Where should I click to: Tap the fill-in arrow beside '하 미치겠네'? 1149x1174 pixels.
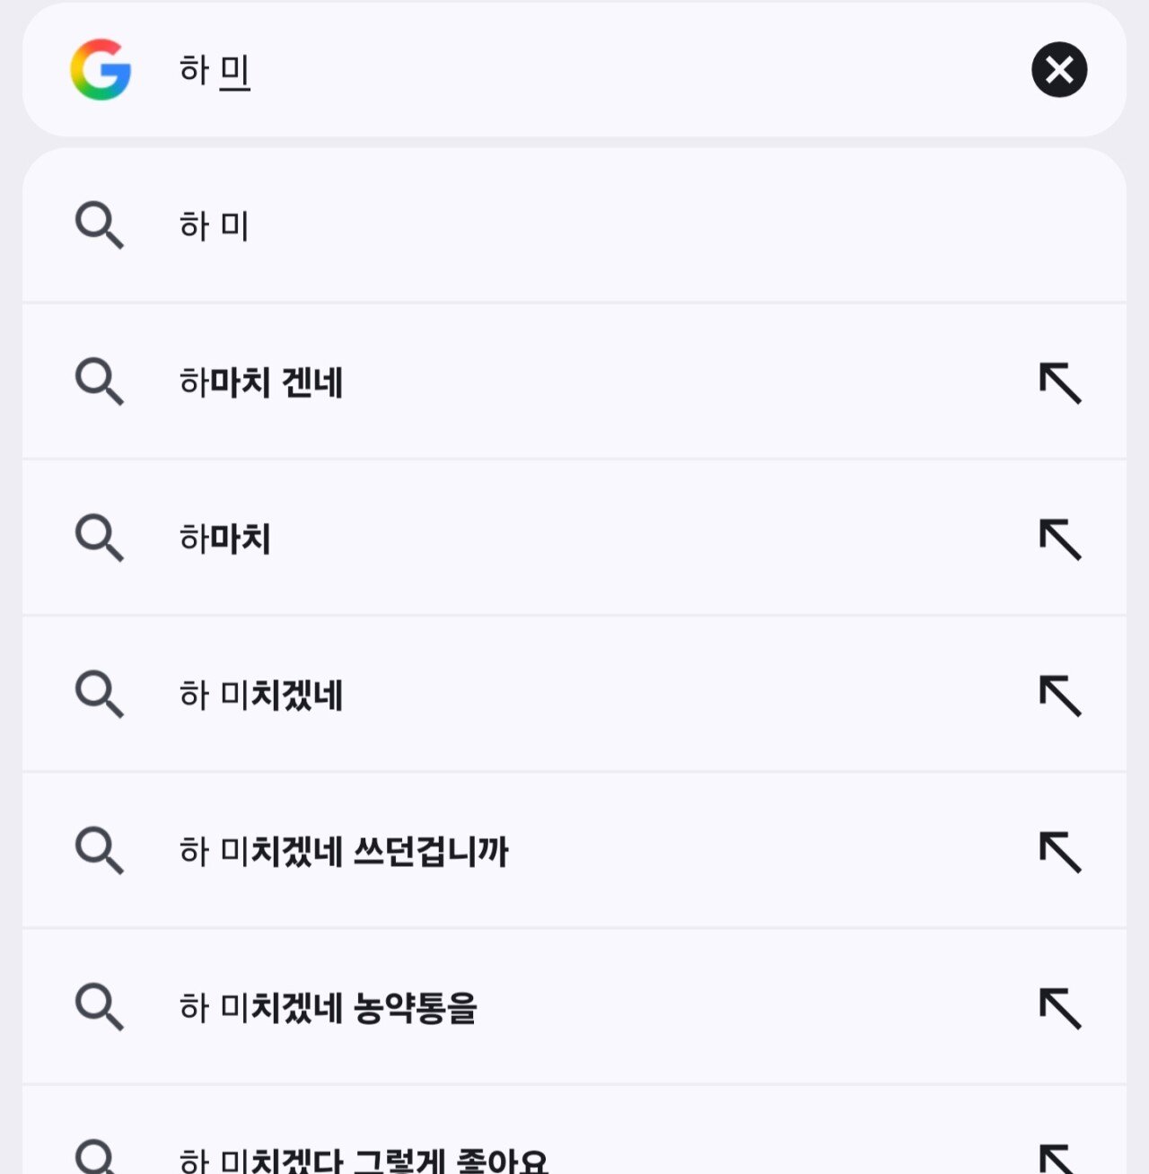(1060, 696)
